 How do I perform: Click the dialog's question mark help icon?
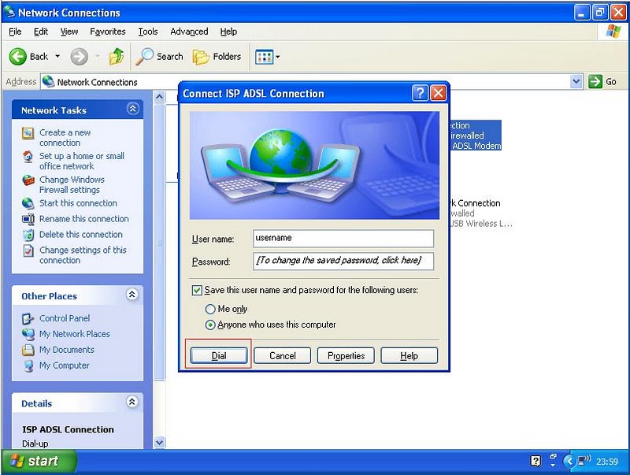(x=421, y=93)
